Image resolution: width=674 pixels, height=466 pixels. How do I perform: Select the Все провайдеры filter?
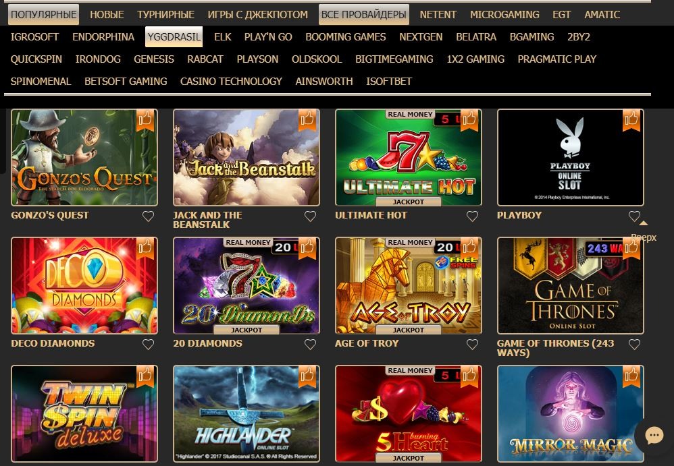(x=363, y=15)
